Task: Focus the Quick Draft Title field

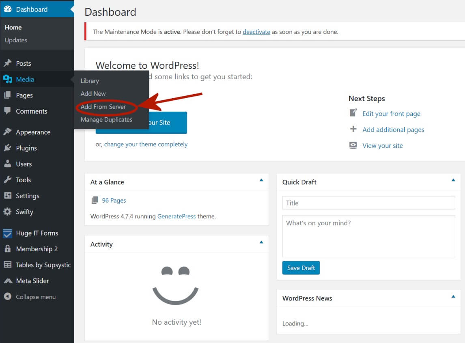Action: [x=368, y=203]
